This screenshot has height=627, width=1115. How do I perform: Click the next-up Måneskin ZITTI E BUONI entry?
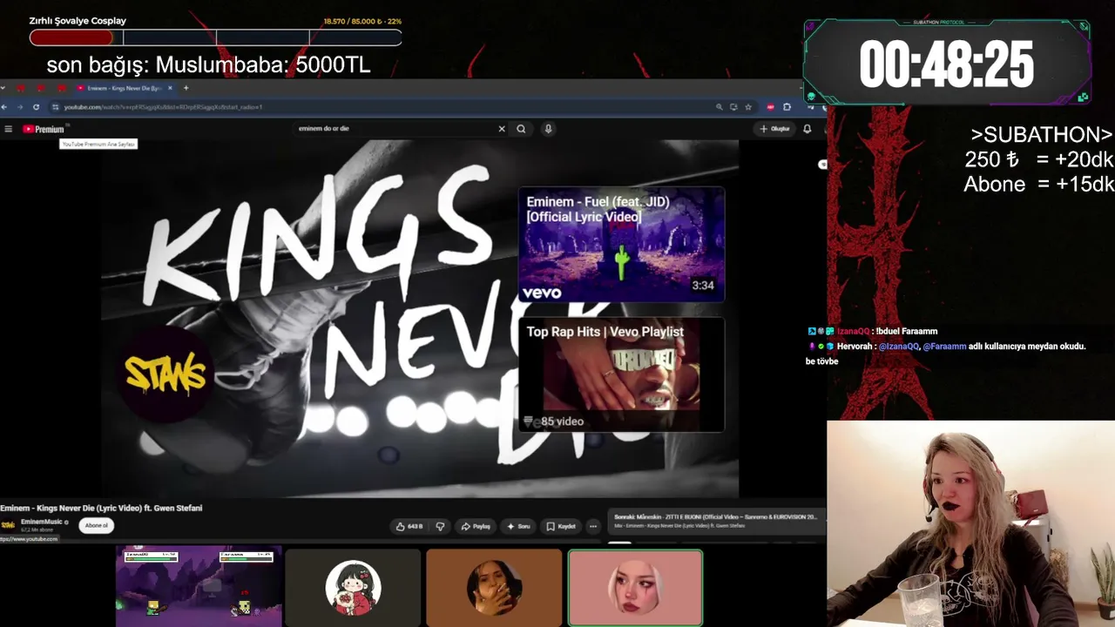pos(715,521)
